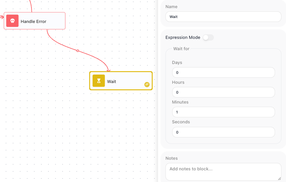Select the Wait block label
Screen dimensions: 286x182
pyautogui.click(x=111, y=81)
